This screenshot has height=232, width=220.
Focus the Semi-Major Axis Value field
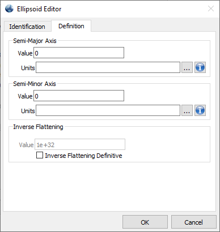click(x=79, y=53)
